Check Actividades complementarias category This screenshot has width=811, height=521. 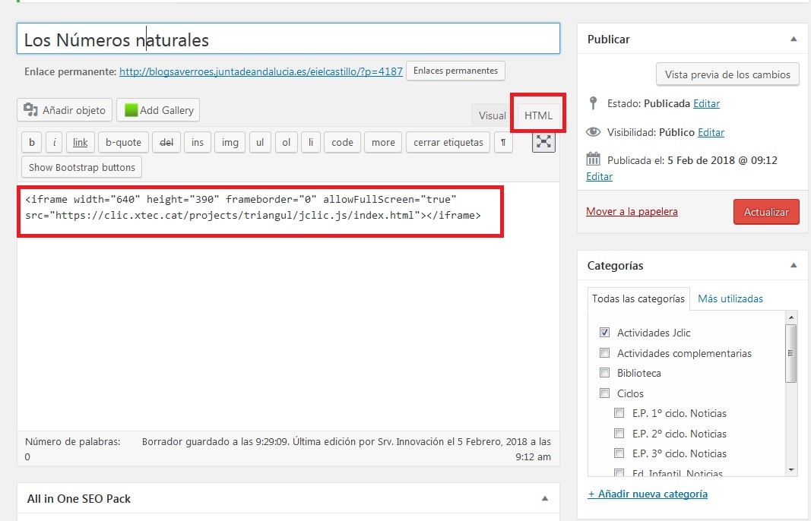click(x=604, y=353)
